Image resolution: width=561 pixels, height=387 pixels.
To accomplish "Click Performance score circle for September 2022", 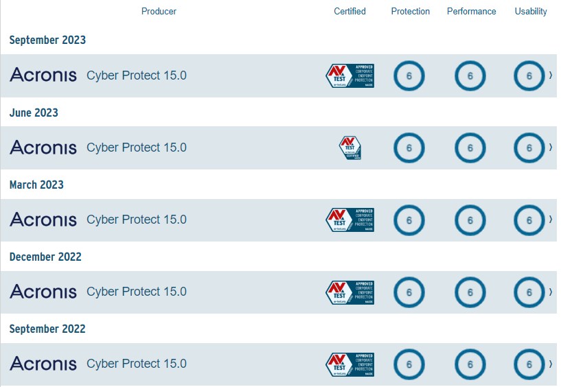I will click(x=470, y=364).
